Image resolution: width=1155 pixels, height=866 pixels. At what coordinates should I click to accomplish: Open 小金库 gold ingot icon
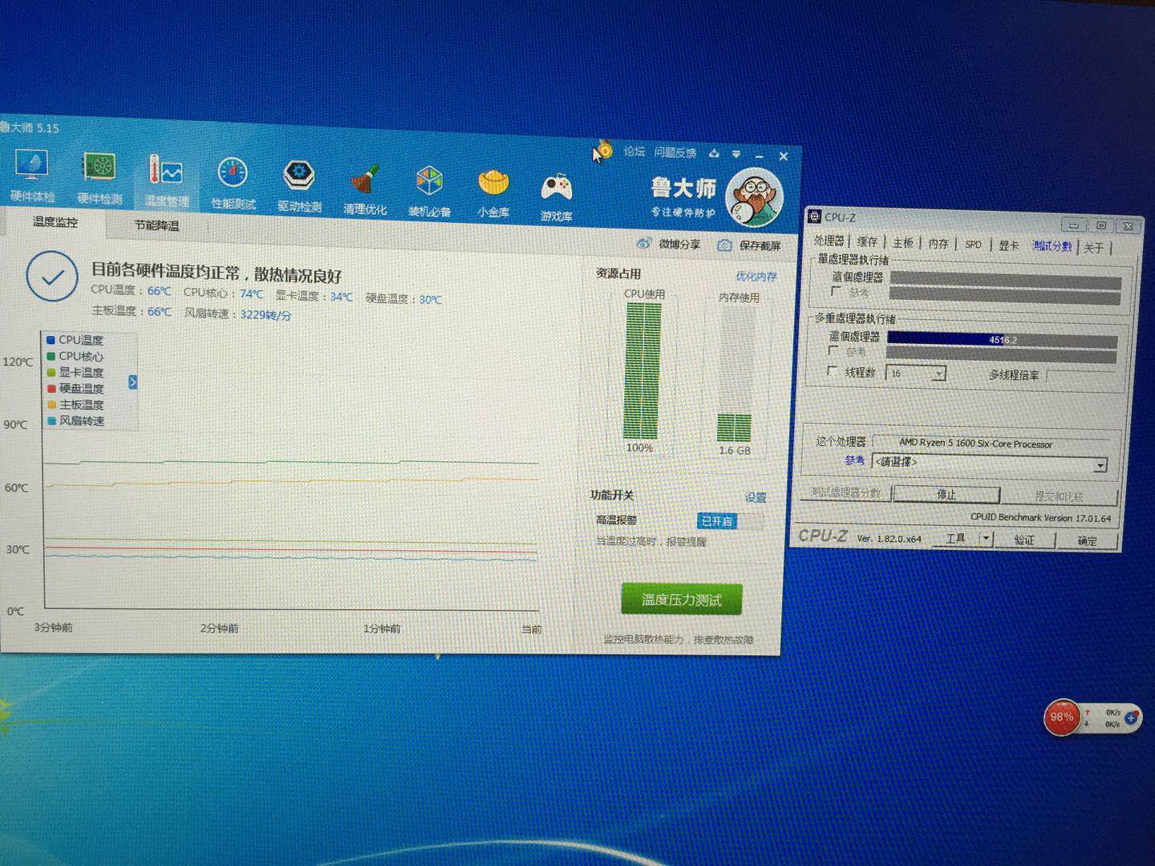493,195
